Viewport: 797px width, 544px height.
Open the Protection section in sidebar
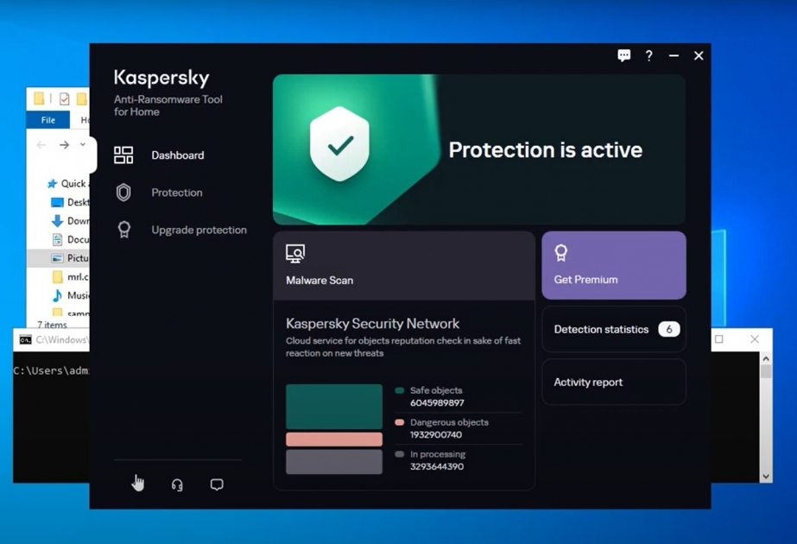pyautogui.click(x=176, y=193)
